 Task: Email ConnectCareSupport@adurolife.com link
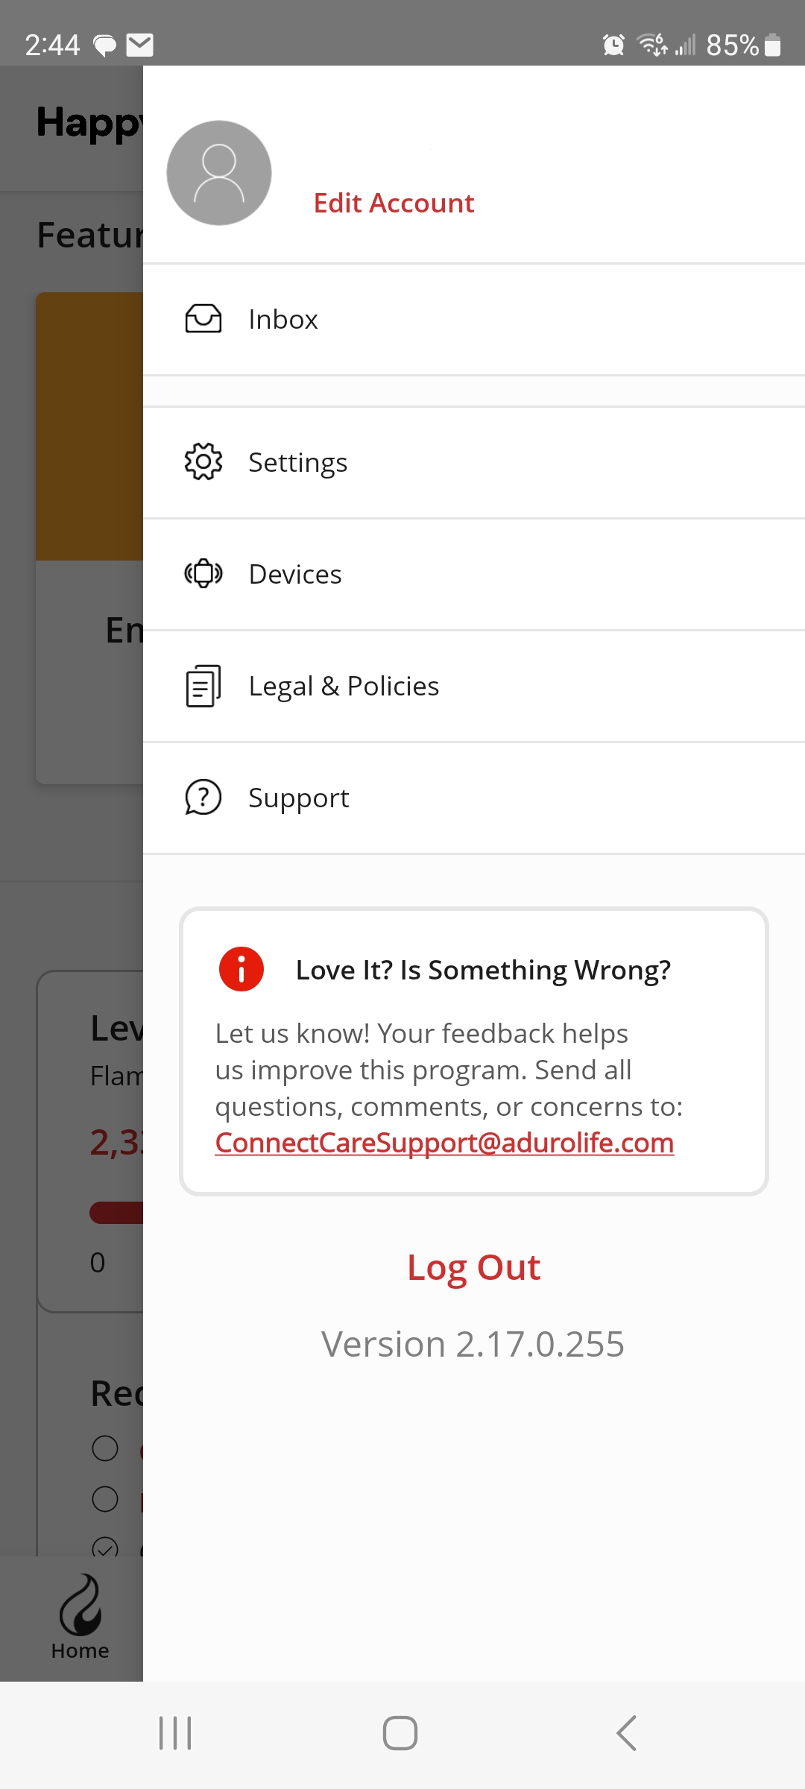coord(444,1143)
